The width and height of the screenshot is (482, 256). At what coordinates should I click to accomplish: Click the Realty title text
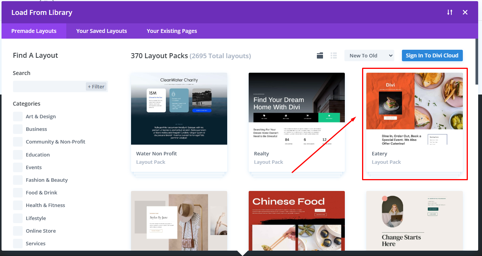point(262,153)
